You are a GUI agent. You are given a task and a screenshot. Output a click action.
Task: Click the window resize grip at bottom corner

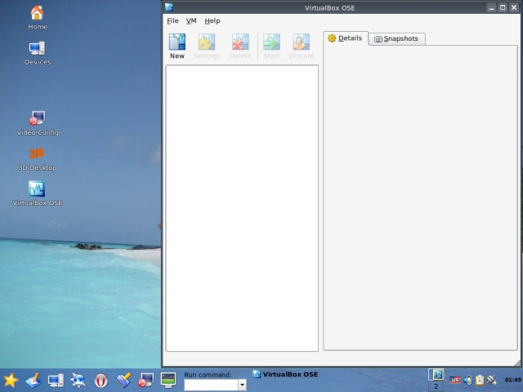pos(517,363)
